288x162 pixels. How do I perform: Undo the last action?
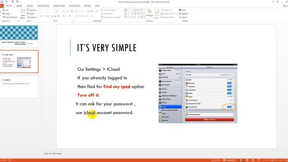6,2
